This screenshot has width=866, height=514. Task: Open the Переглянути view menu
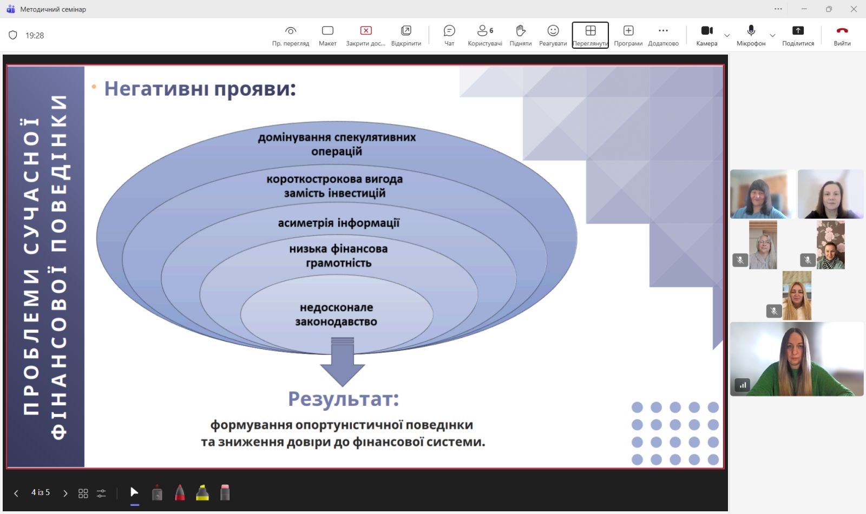point(590,35)
